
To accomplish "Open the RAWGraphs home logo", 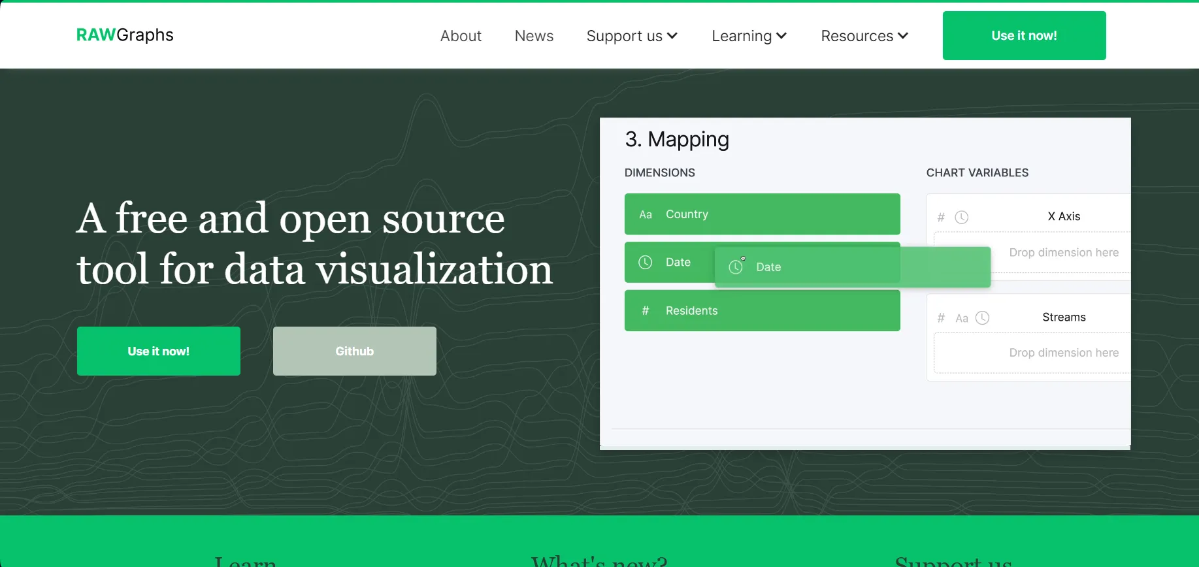I will [x=125, y=35].
